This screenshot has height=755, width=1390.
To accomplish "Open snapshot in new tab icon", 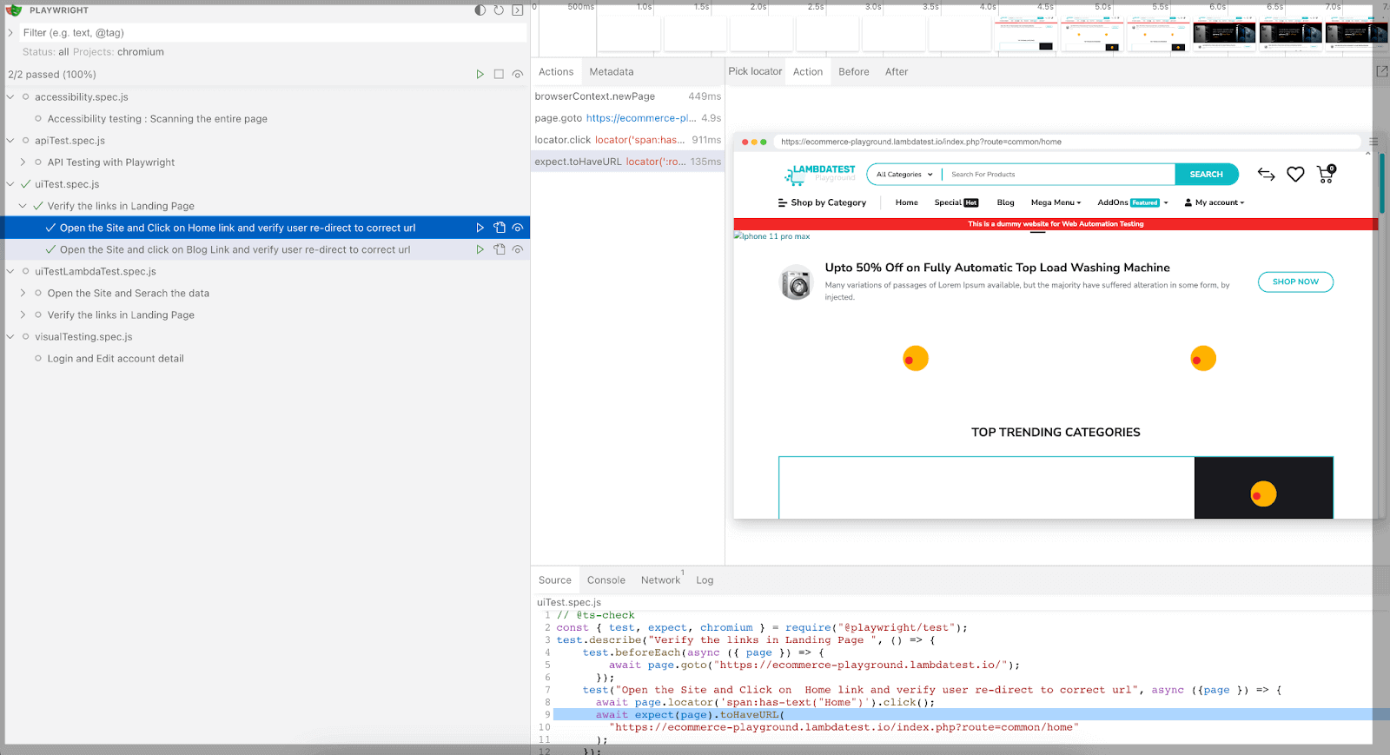I will point(1381,71).
